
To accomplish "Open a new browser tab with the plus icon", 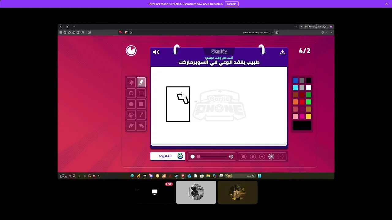I will 296,27.
